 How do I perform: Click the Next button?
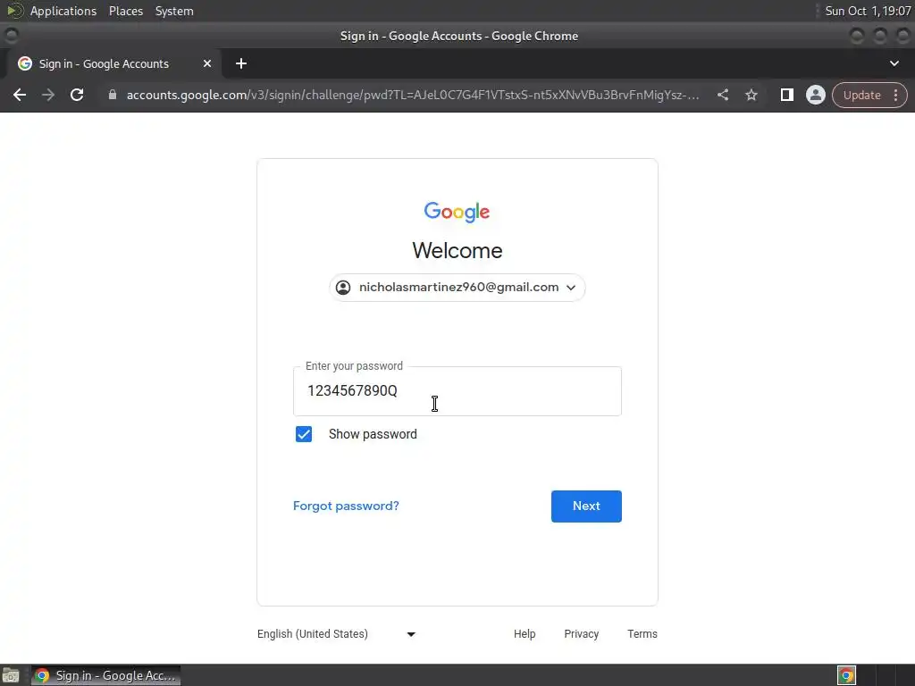[x=586, y=506]
